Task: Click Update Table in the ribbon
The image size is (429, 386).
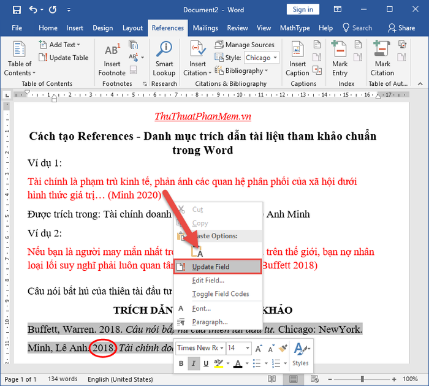Action: [64, 58]
